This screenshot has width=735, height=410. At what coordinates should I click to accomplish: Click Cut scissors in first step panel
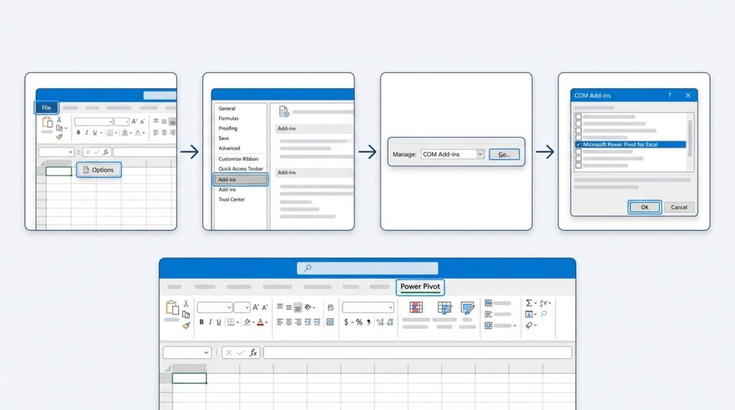coord(59,120)
